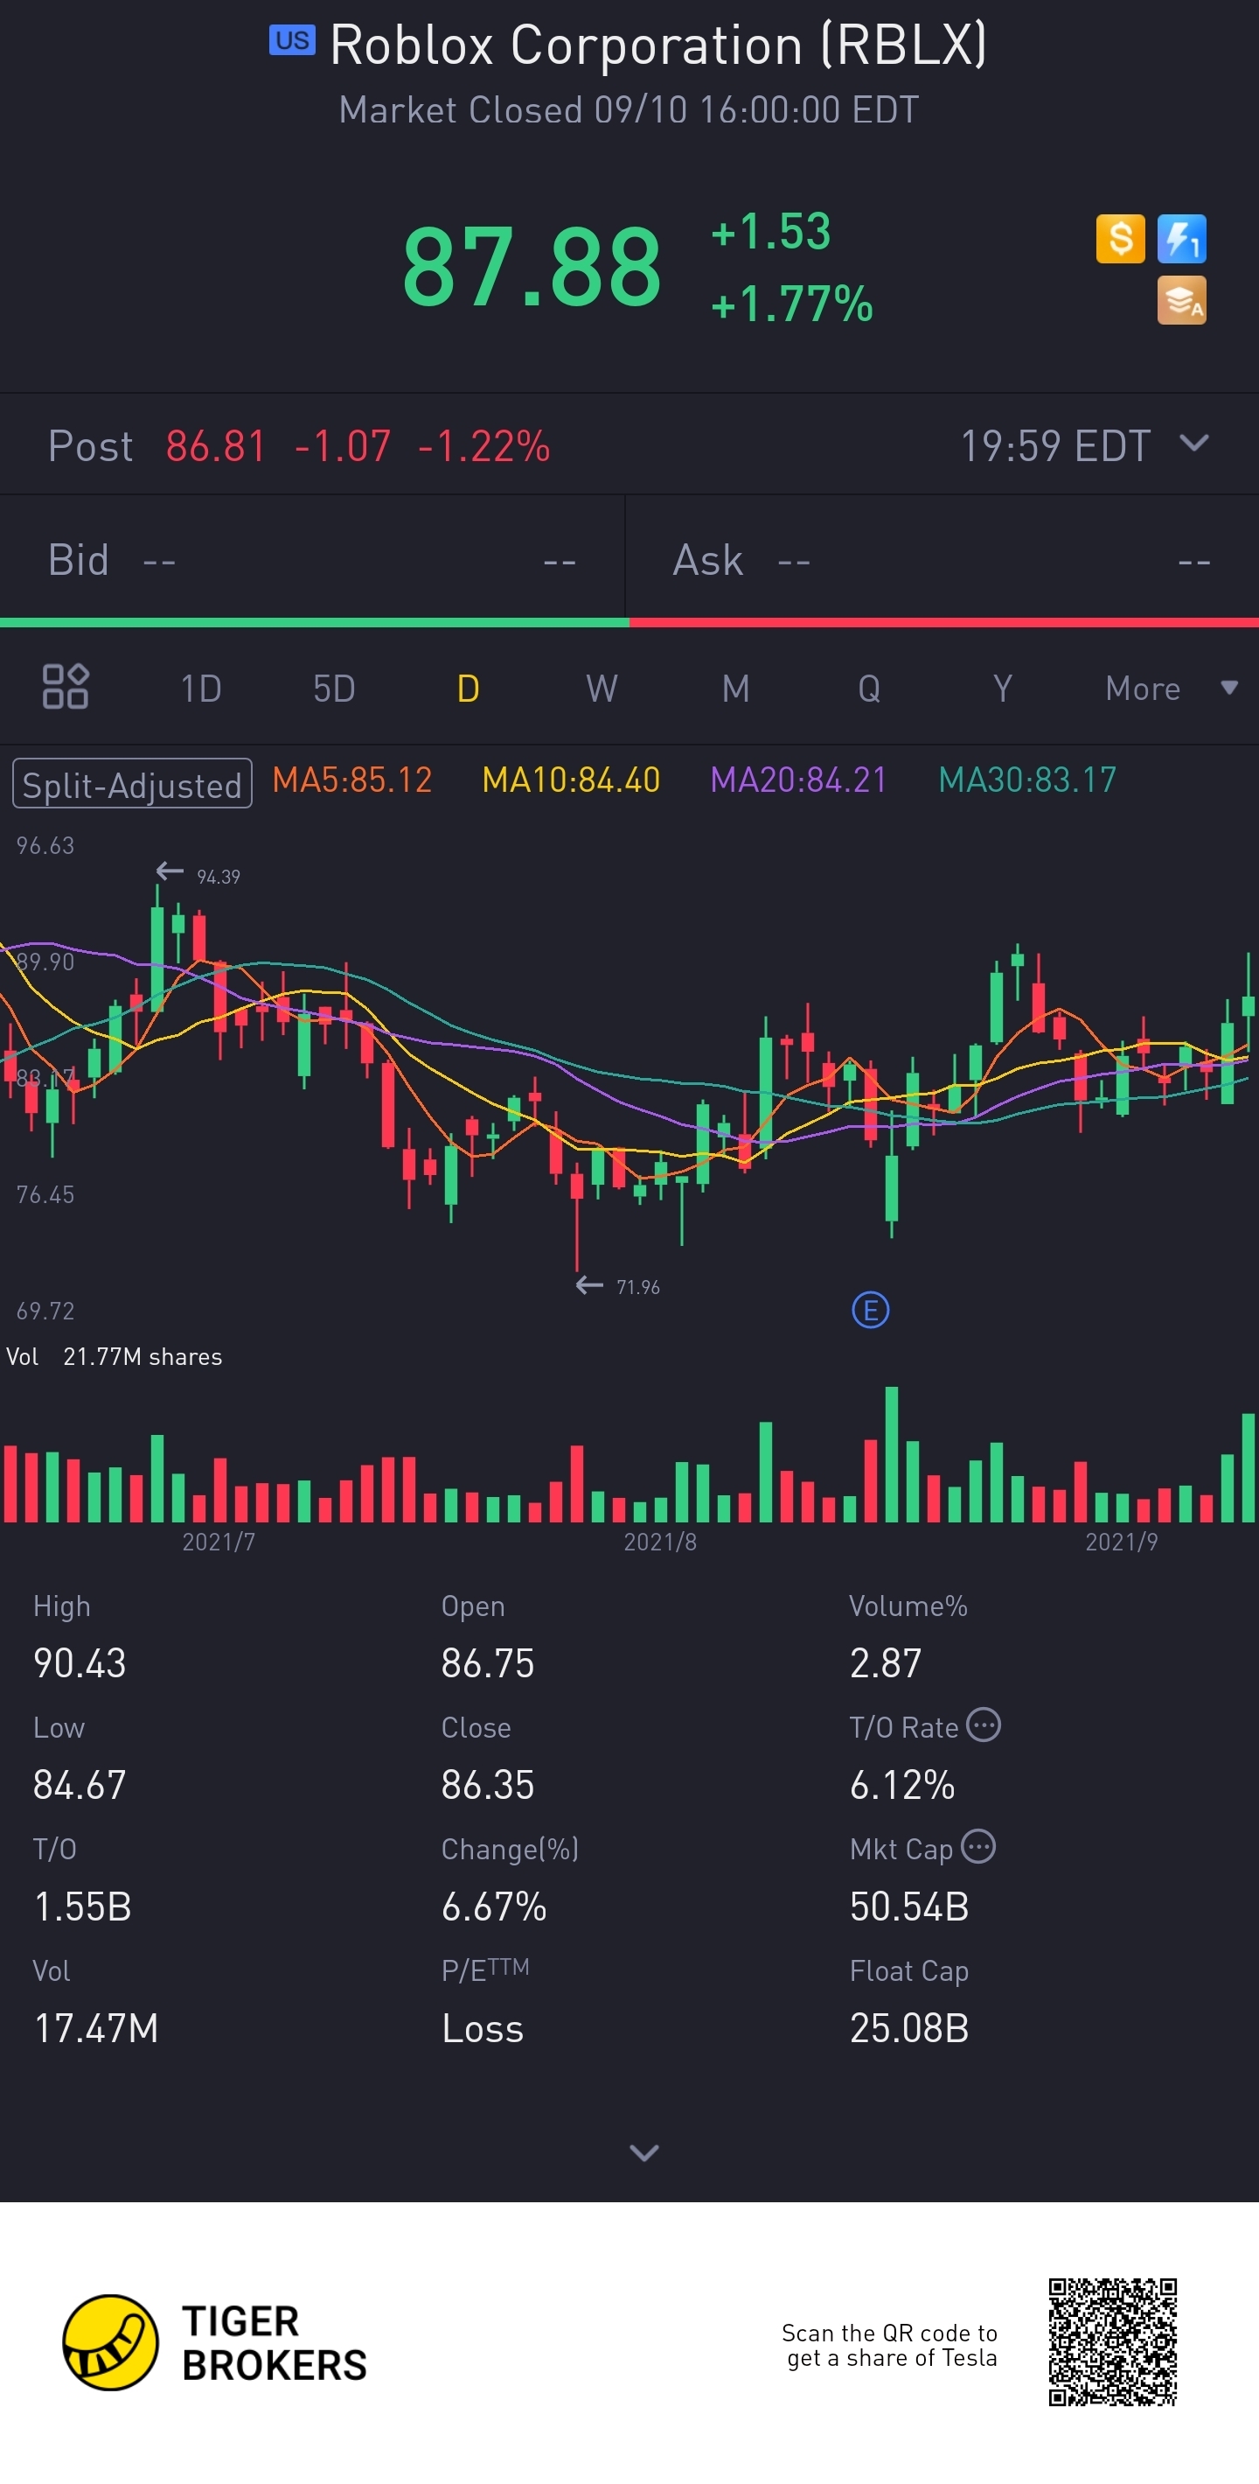Tap the Market Closed timestamp text
This screenshot has height=2484, width=1259.
point(629,110)
